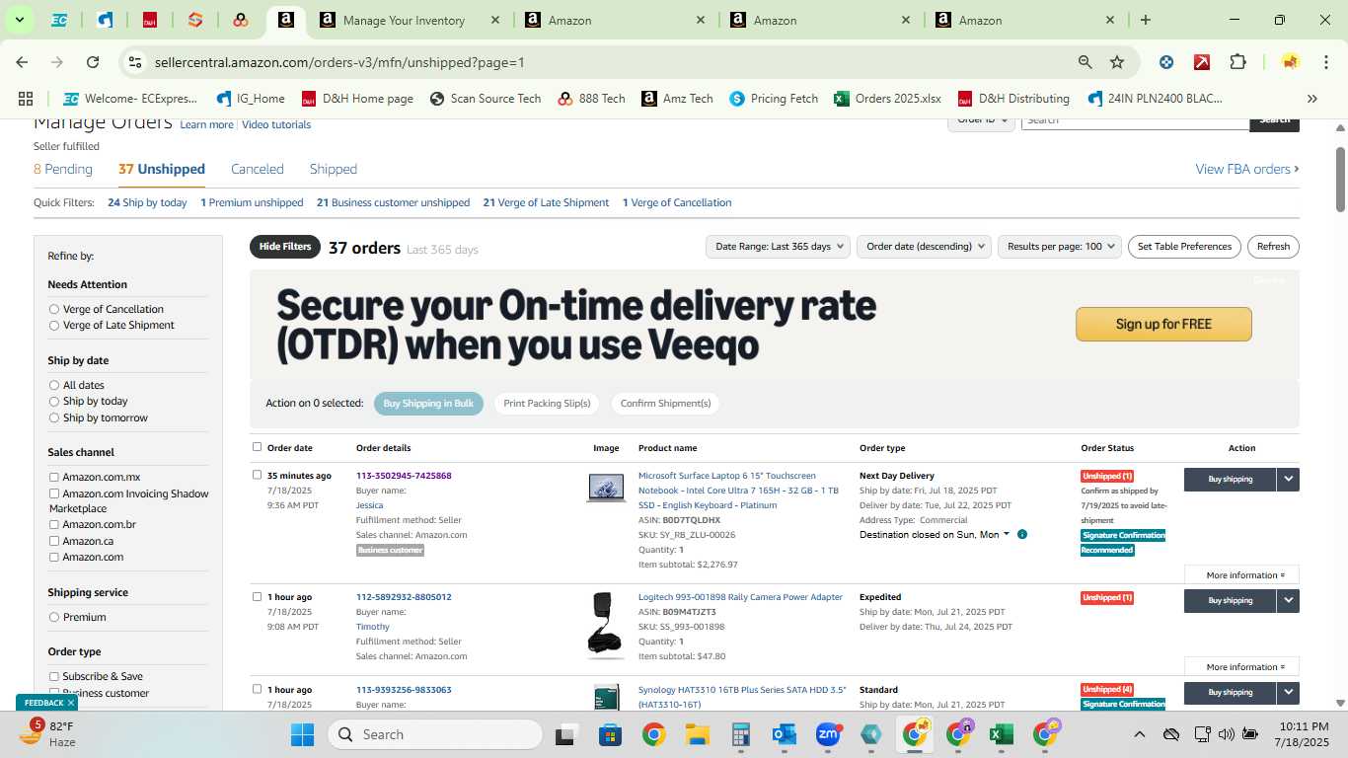Open the Pricing Fetch bookmark
Screen dimensions: 1348x758
(x=774, y=99)
